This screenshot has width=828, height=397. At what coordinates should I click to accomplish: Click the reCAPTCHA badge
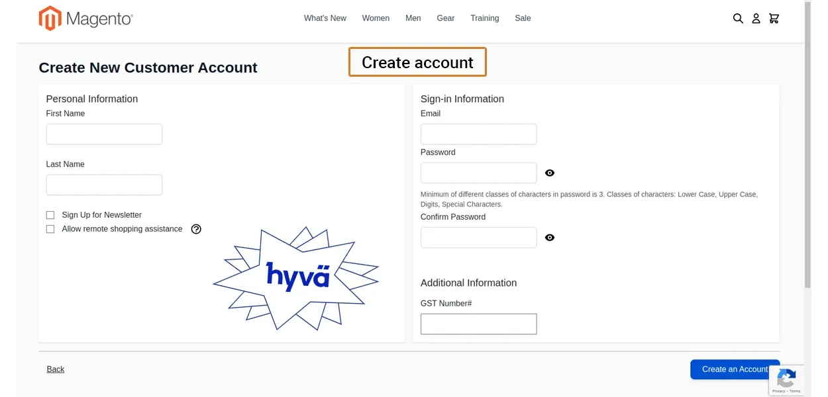[x=786, y=381]
